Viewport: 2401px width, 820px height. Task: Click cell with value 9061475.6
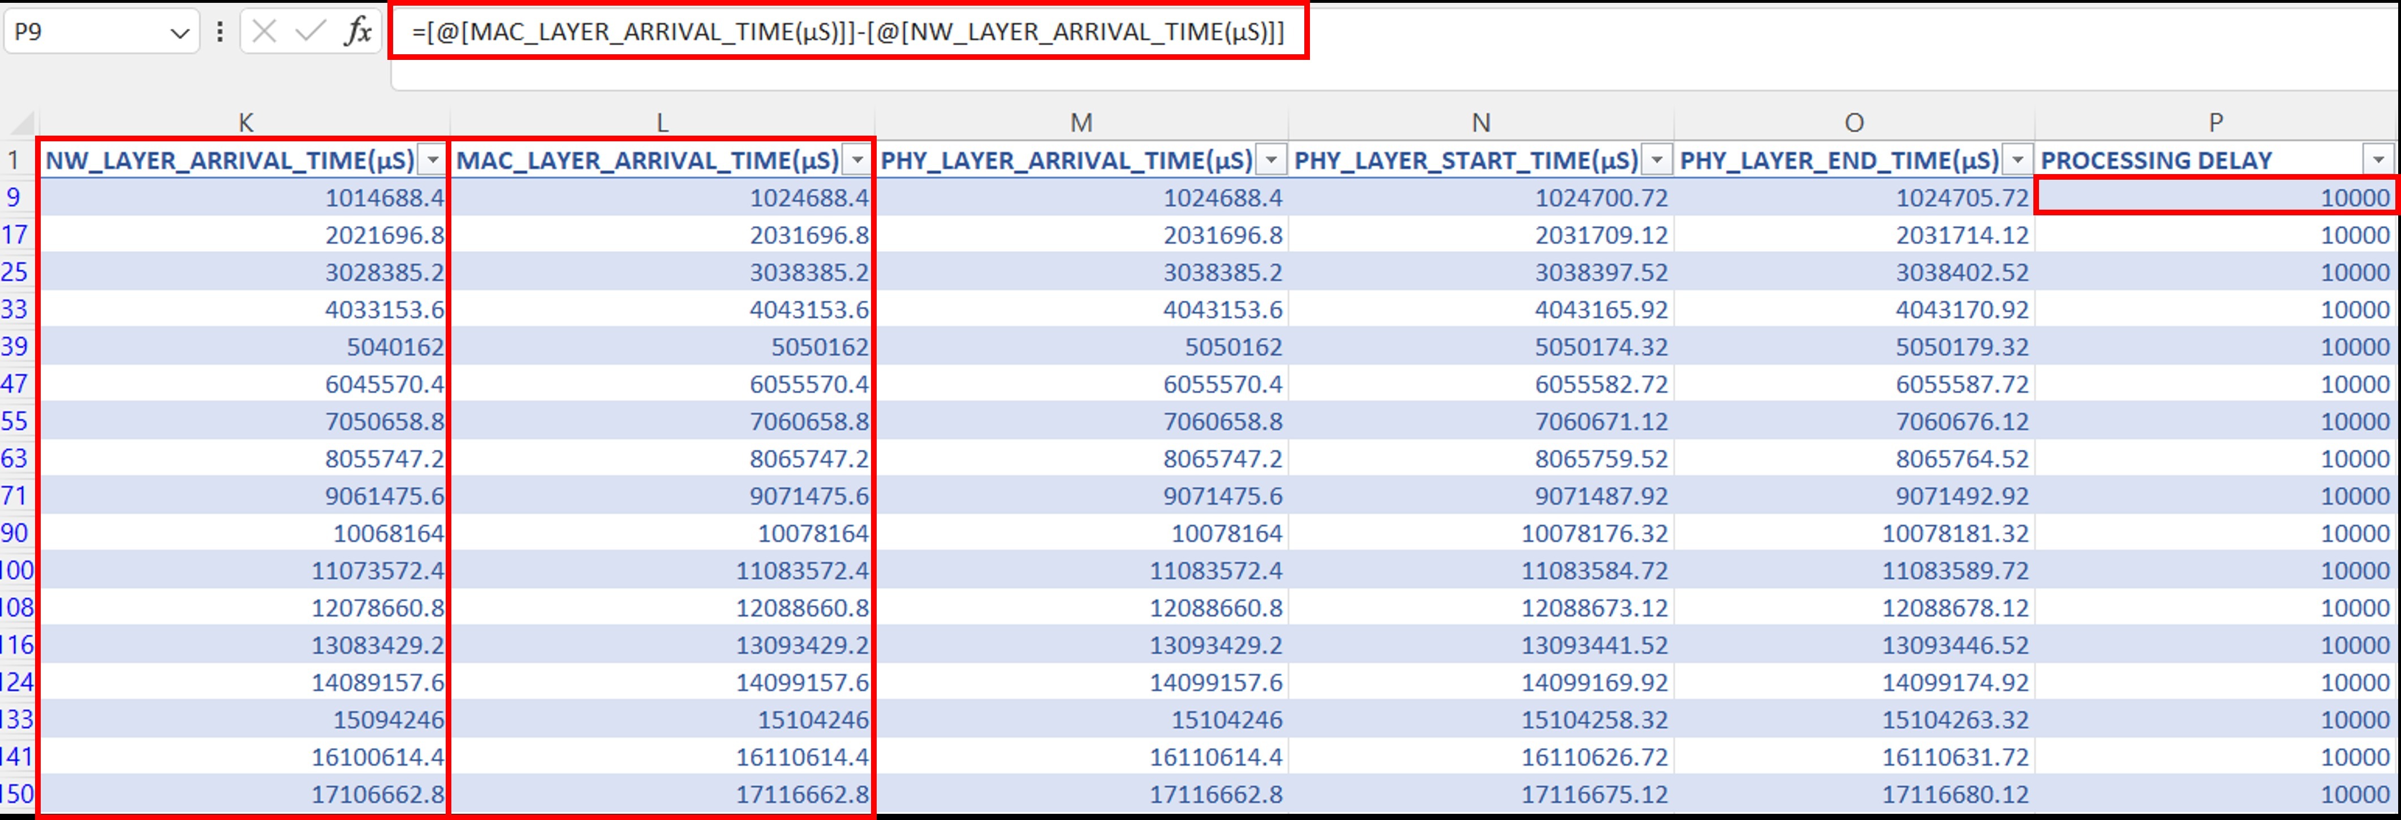244,495
